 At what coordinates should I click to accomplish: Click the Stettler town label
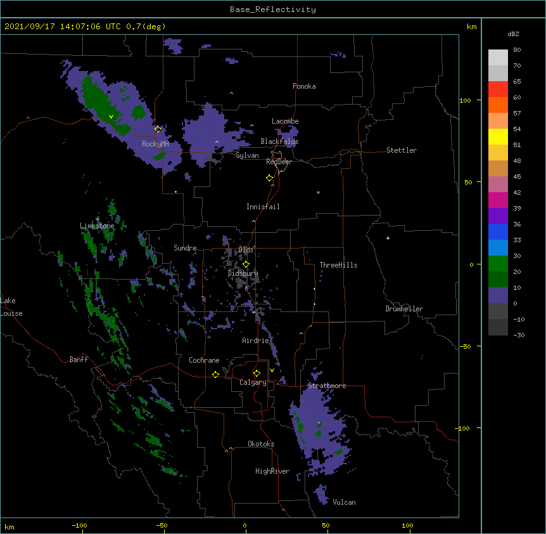[402, 150]
